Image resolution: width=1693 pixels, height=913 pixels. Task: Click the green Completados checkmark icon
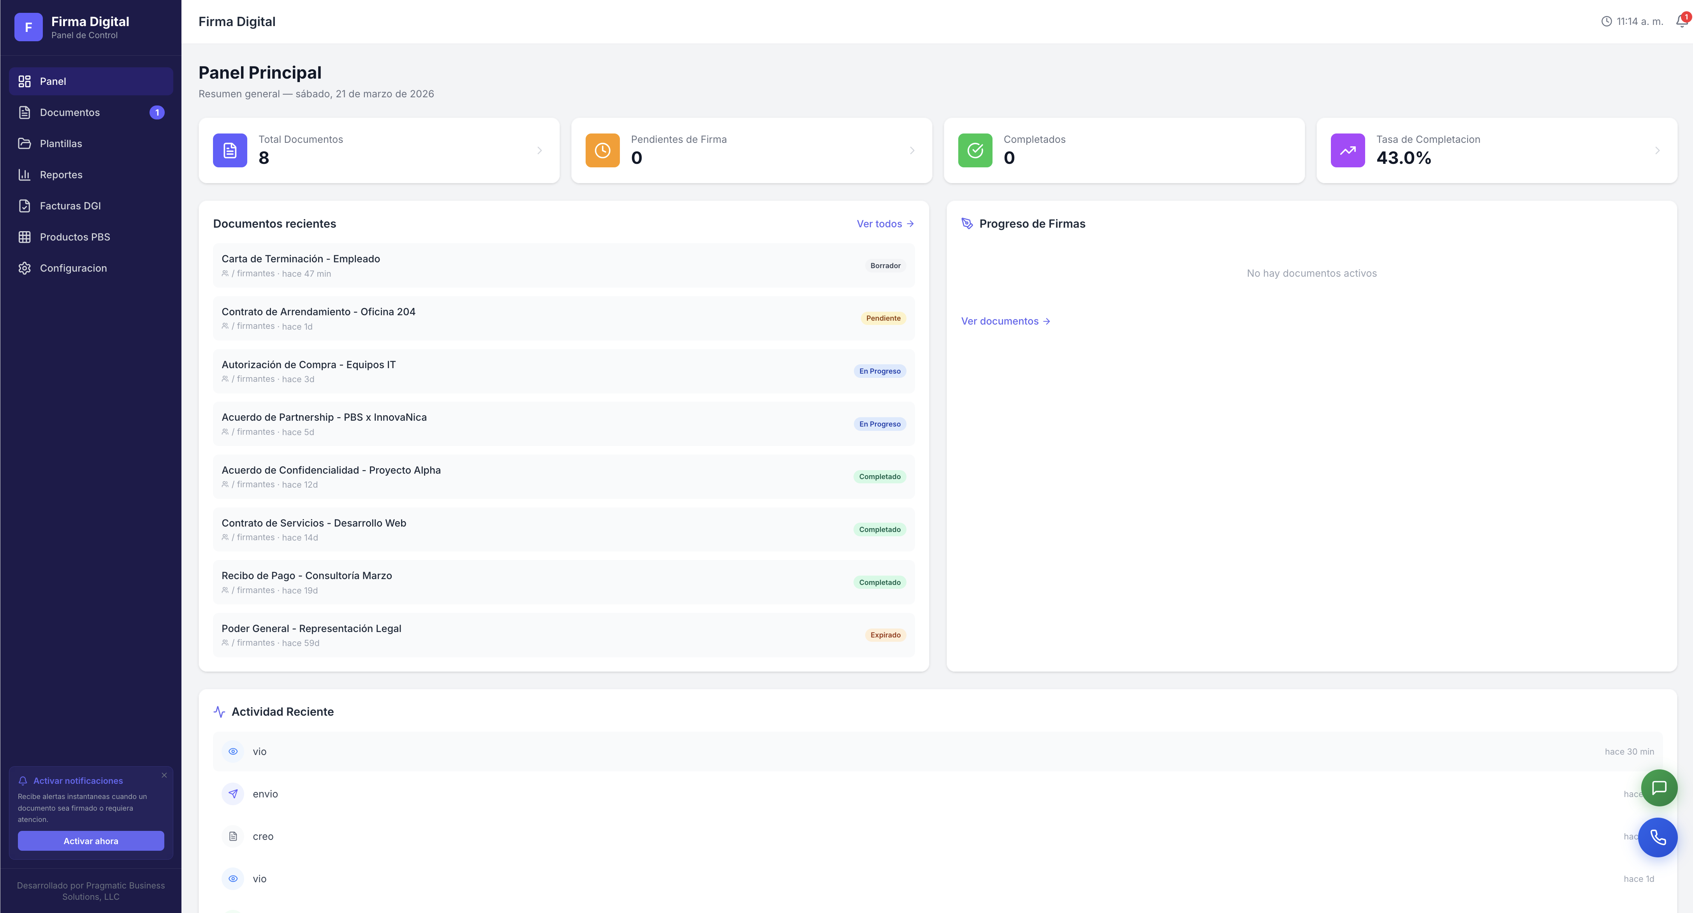975,150
